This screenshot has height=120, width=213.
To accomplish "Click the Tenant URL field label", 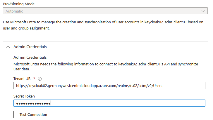I will (23, 79).
